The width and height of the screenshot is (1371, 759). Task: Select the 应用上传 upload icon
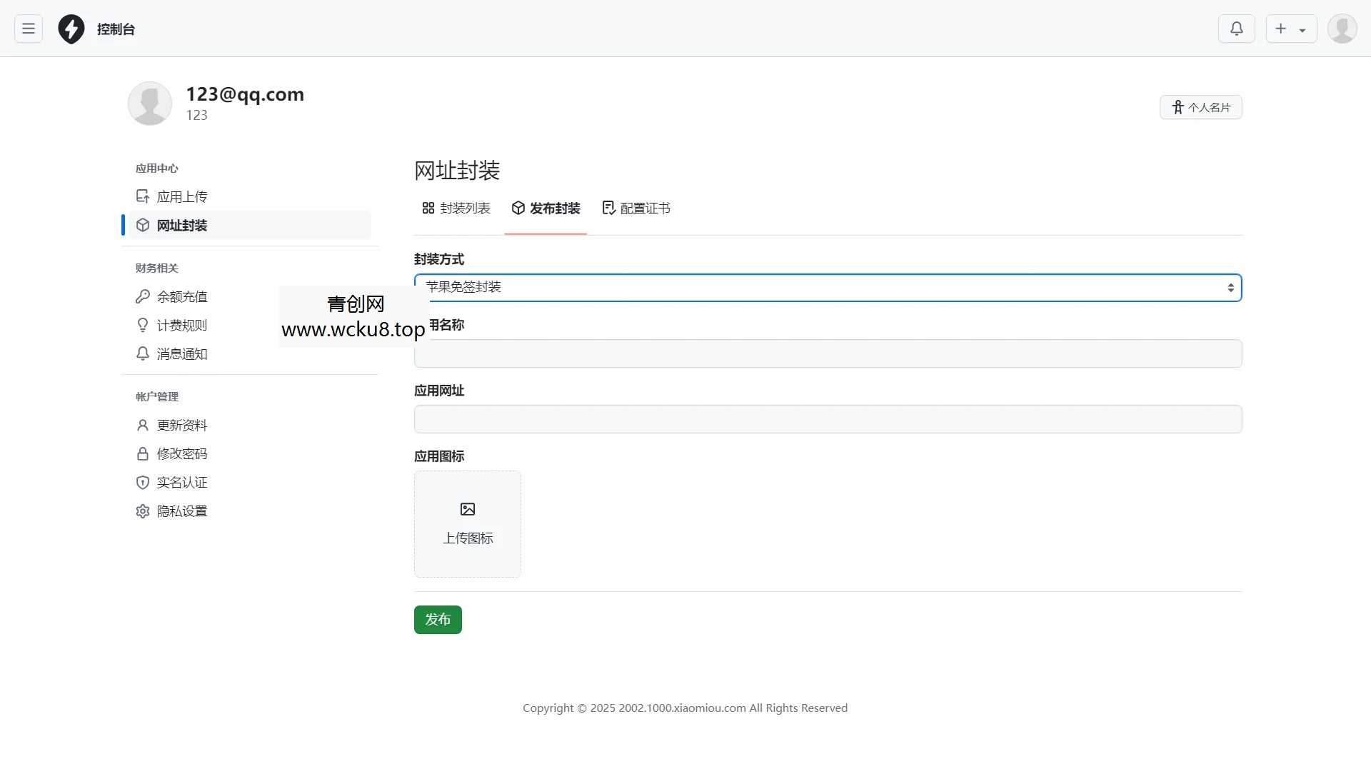point(143,196)
